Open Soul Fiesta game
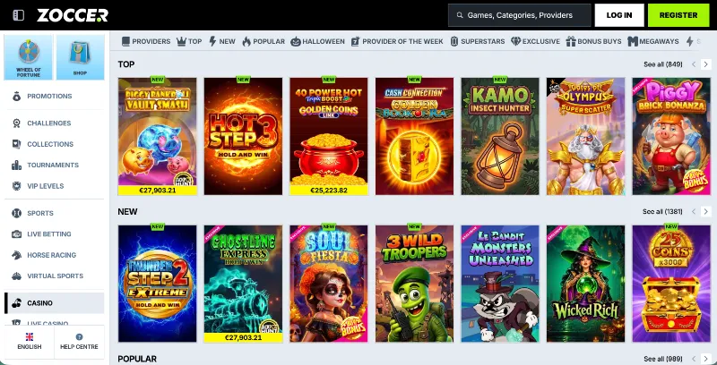Viewport: 717px width, 365px height. pyautogui.click(x=328, y=284)
